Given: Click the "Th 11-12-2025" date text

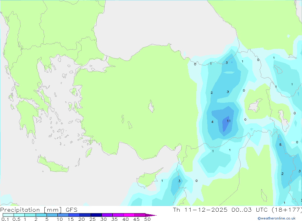Looking at the screenshot, I should (200, 210).
